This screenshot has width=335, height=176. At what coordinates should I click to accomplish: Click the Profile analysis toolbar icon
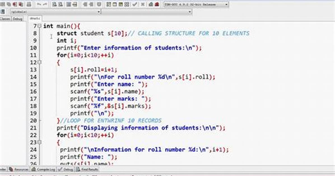click(x=151, y=4)
